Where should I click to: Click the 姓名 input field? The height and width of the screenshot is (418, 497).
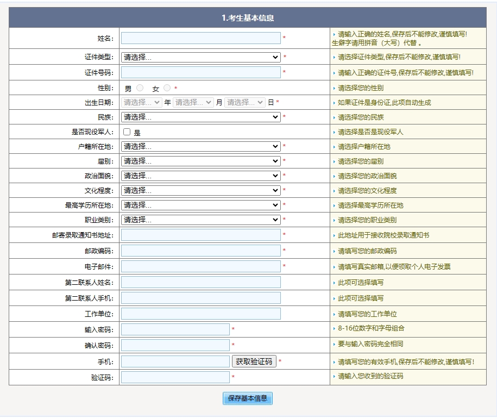pyautogui.click(x=201, y=38)
